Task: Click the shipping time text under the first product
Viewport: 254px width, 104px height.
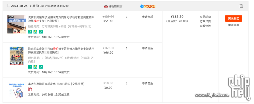Action: point(49,37)
